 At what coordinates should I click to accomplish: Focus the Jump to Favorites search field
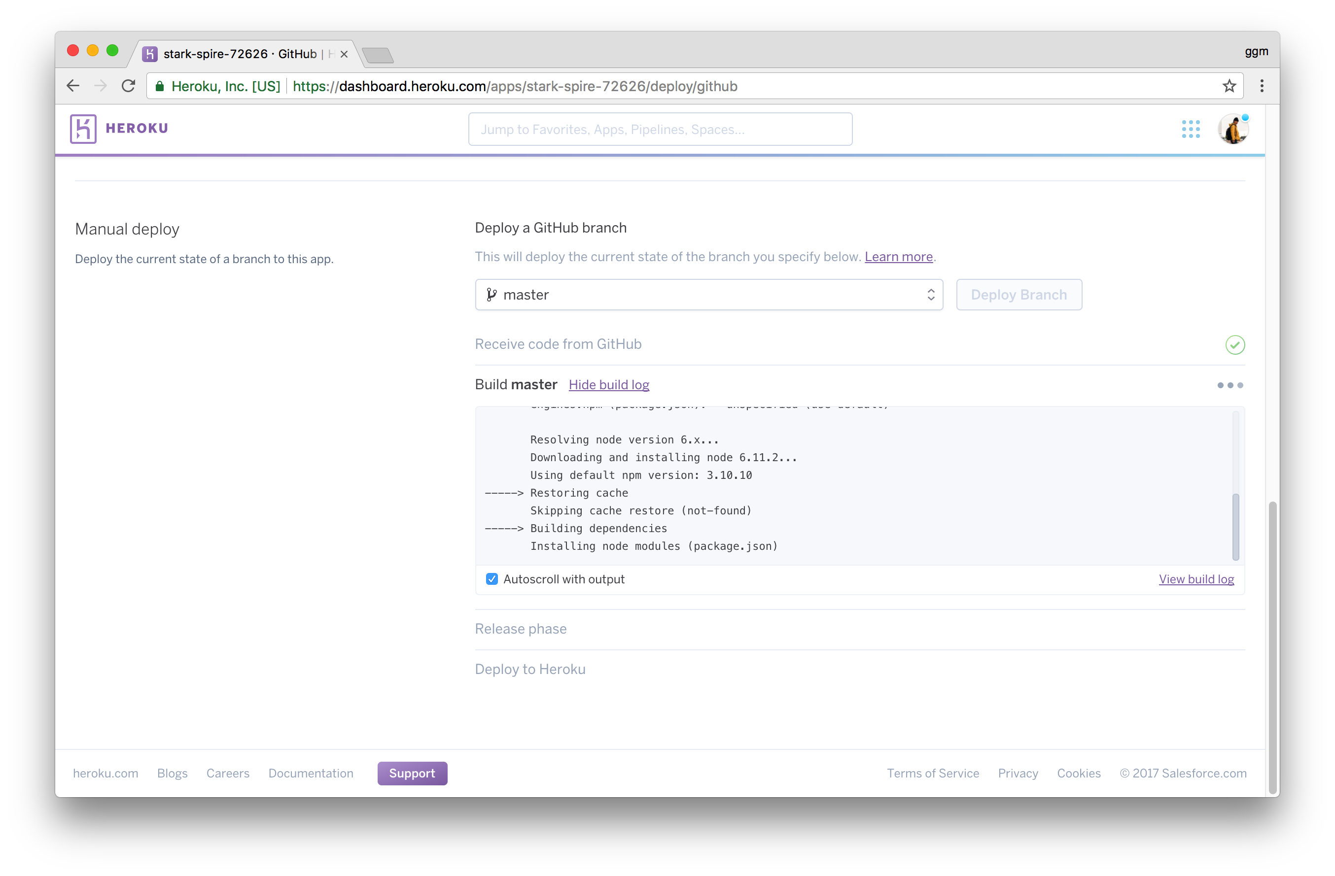[x=660, y=129]
